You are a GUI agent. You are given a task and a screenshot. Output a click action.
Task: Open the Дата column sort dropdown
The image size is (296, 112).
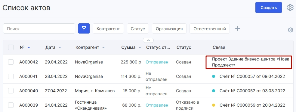pos(60,48)
